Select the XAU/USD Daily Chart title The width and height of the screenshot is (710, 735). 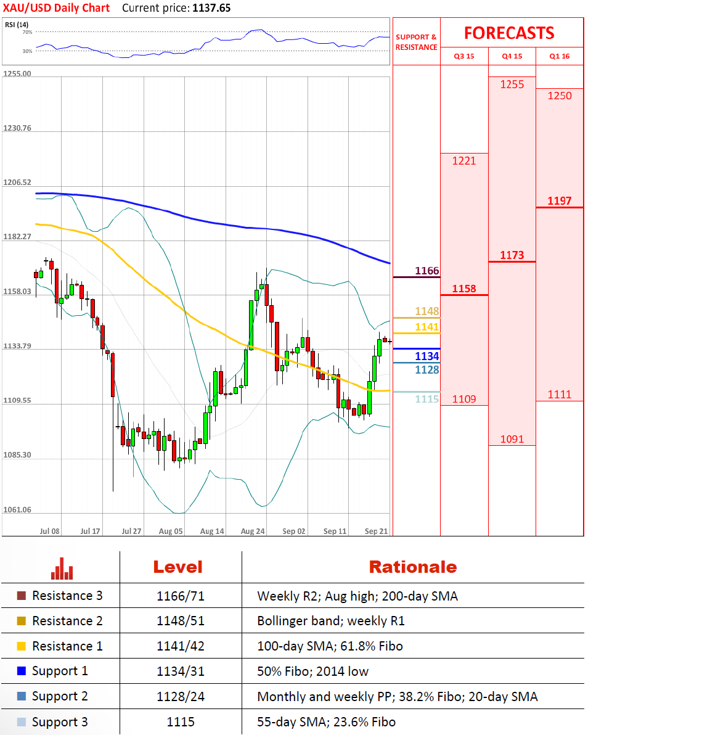[56, 8]
